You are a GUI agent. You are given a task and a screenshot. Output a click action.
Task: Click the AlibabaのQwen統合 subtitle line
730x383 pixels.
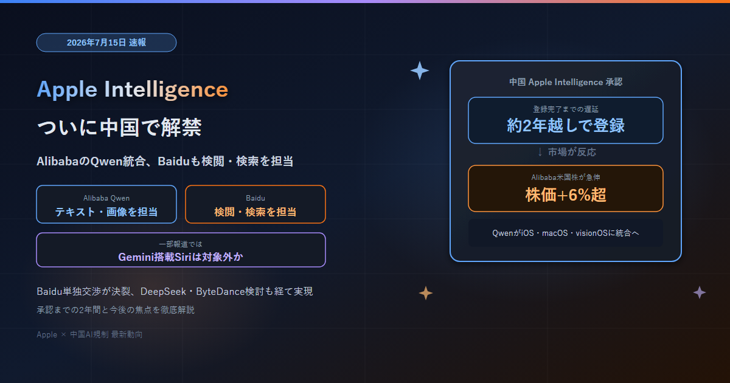click(x=165, y=161)
